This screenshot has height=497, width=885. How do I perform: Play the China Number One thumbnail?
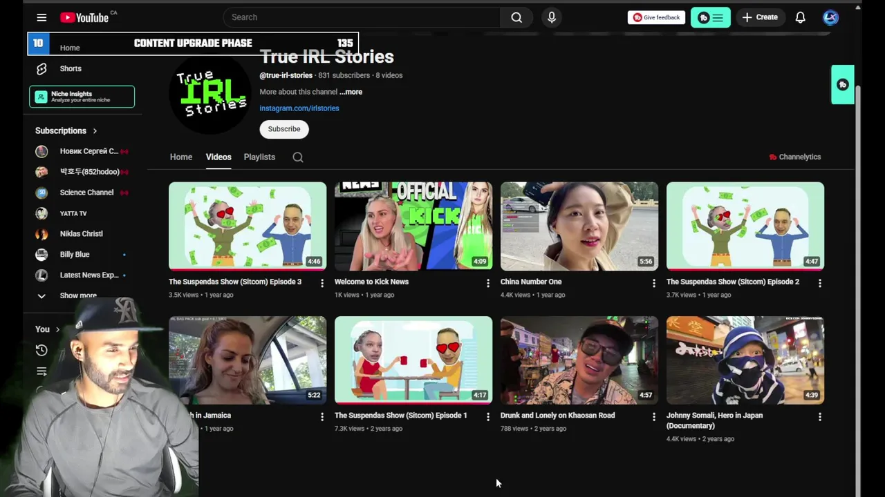579,226
